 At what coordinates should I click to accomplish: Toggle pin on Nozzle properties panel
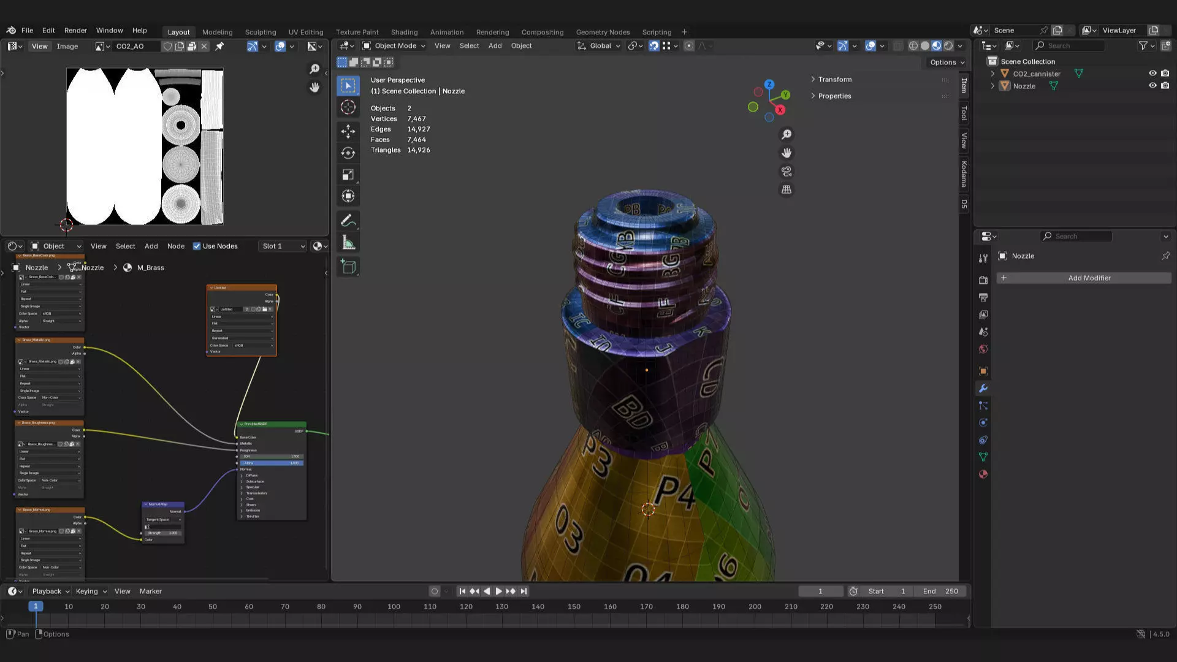click(x=1165, y=256)
